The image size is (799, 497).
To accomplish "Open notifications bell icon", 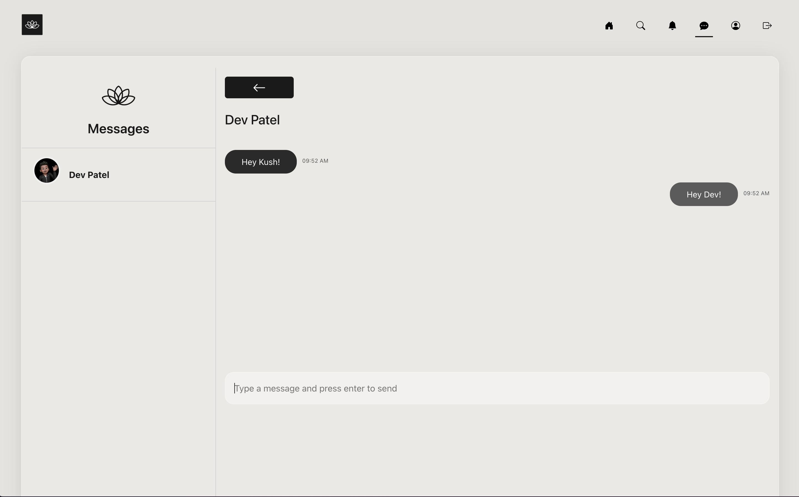I will pyautogui.click(x=672, y=26).
